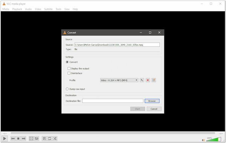This screenshot has height=143, width=226.
Task: Click the Start button
Action: (x=137, y=109)
